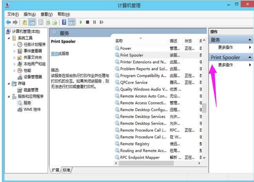
Task: Click the Restart service icon
Action: (x=101, y=22)
